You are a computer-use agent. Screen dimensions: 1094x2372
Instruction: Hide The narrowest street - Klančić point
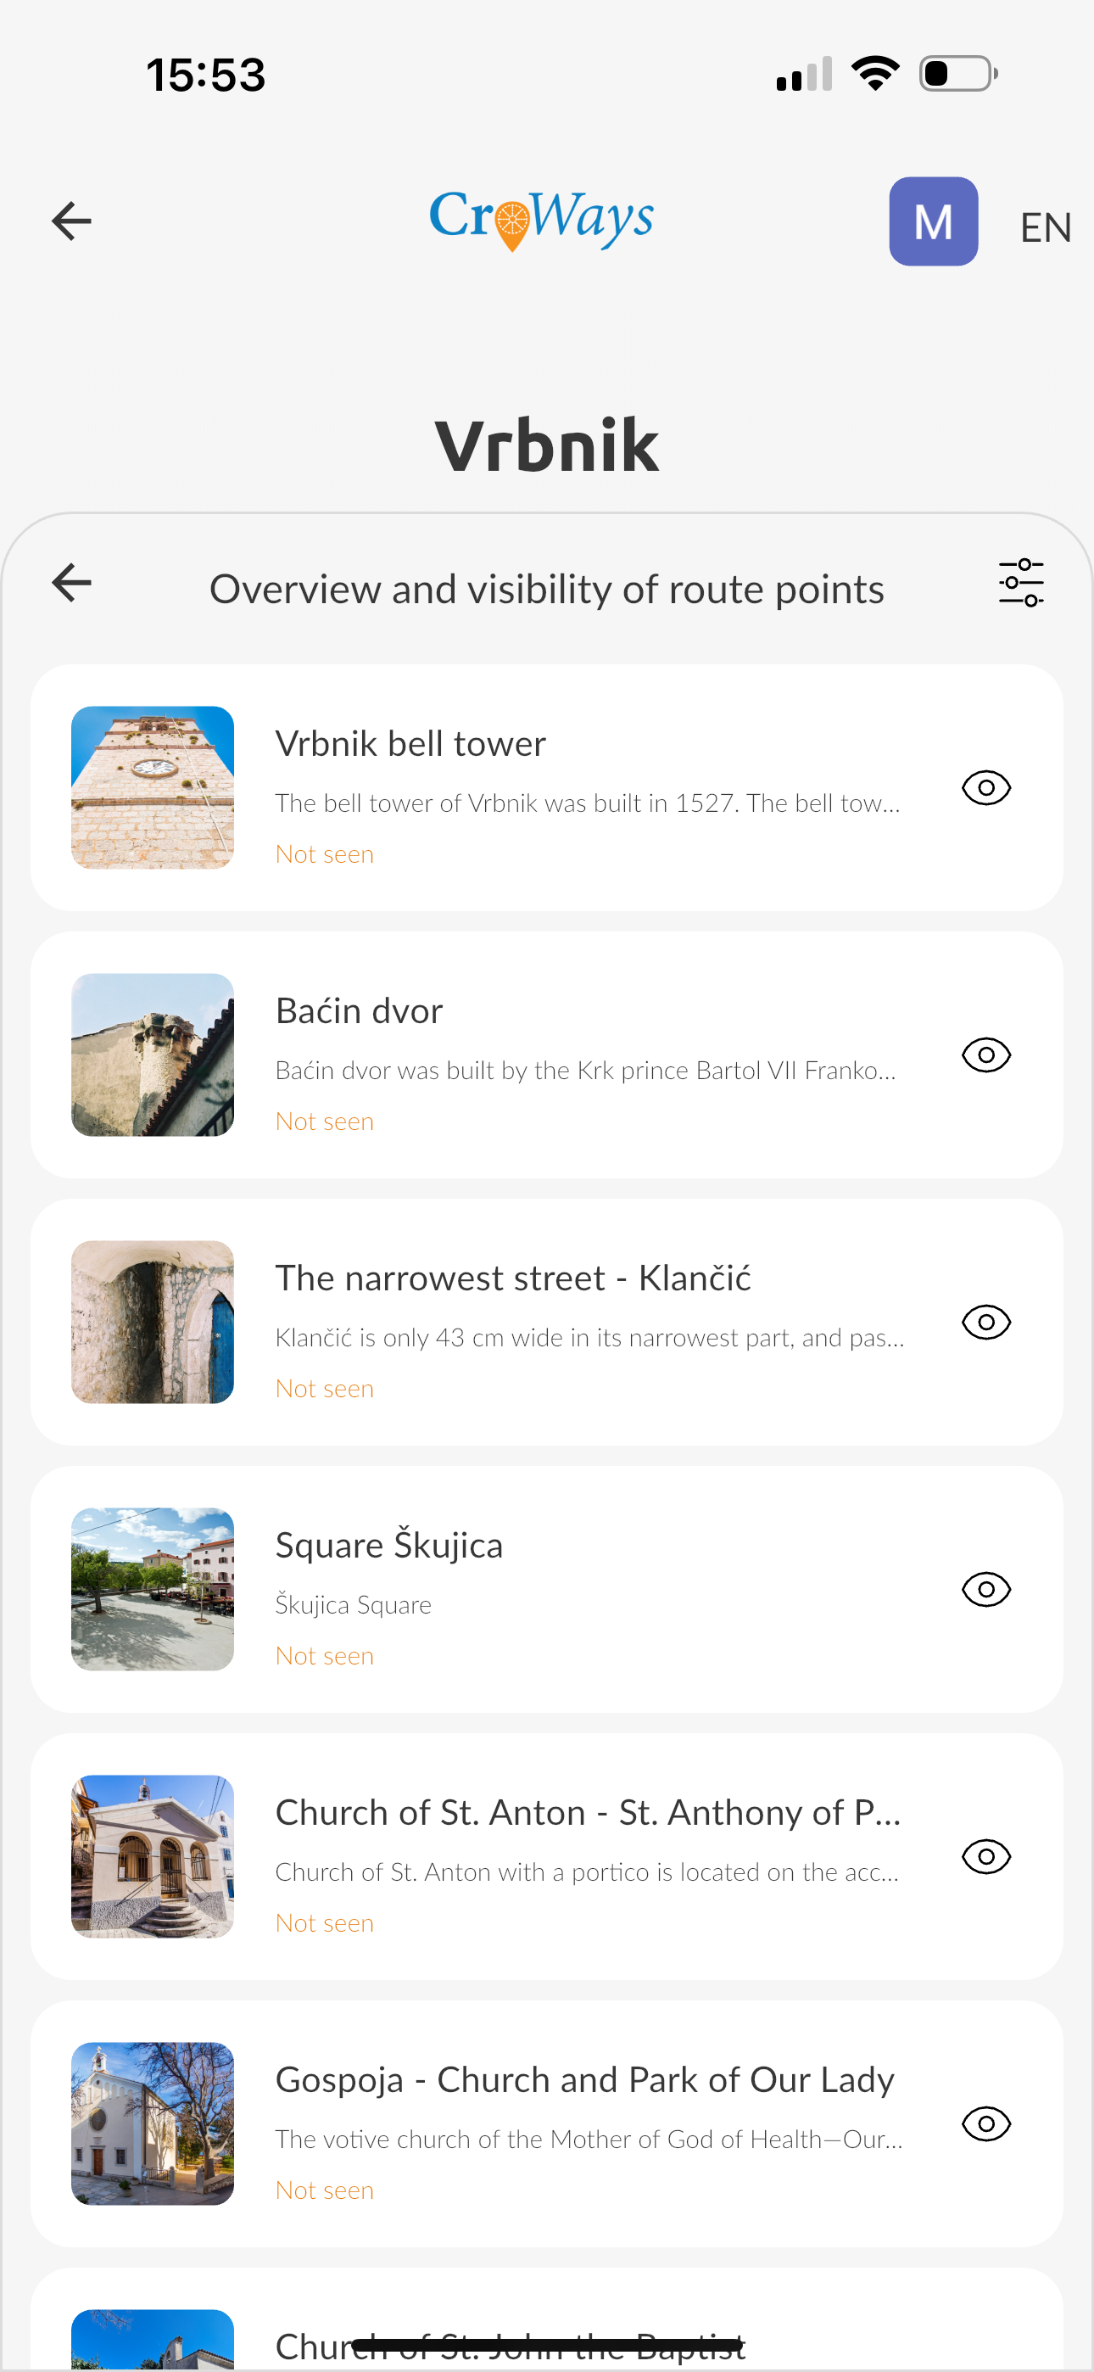(x=985, y=1323)
